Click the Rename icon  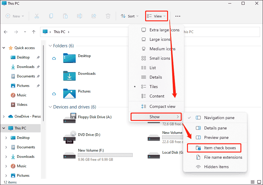pyautogui.click(x=80, y=16)
